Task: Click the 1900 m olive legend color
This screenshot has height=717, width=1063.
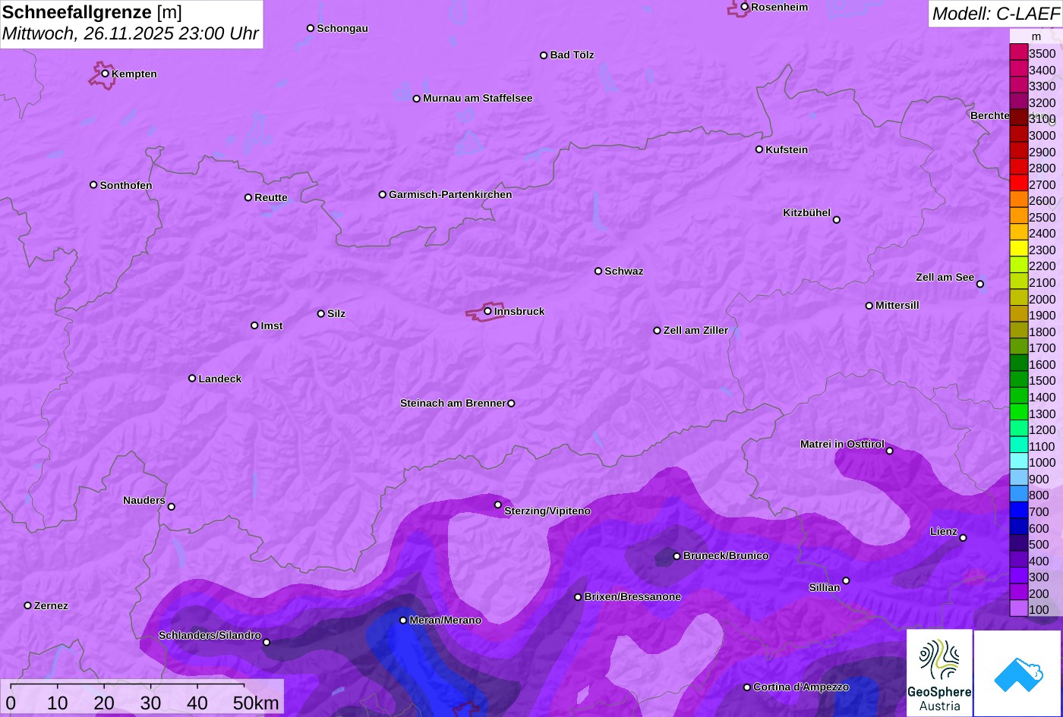Action: click(x=1018, y=314)
